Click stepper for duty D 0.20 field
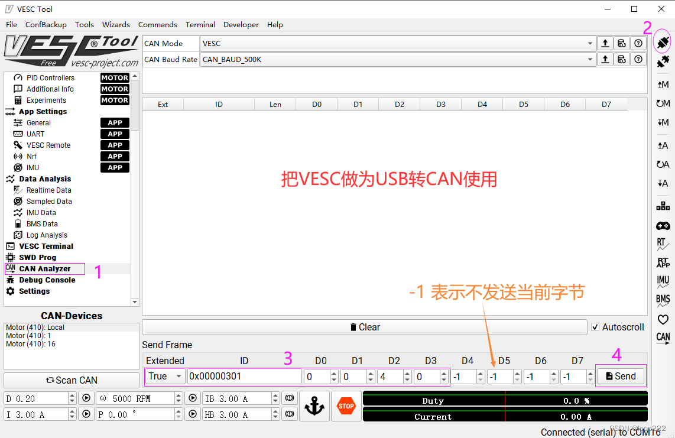675x438 pixels. tap(72, 398)
